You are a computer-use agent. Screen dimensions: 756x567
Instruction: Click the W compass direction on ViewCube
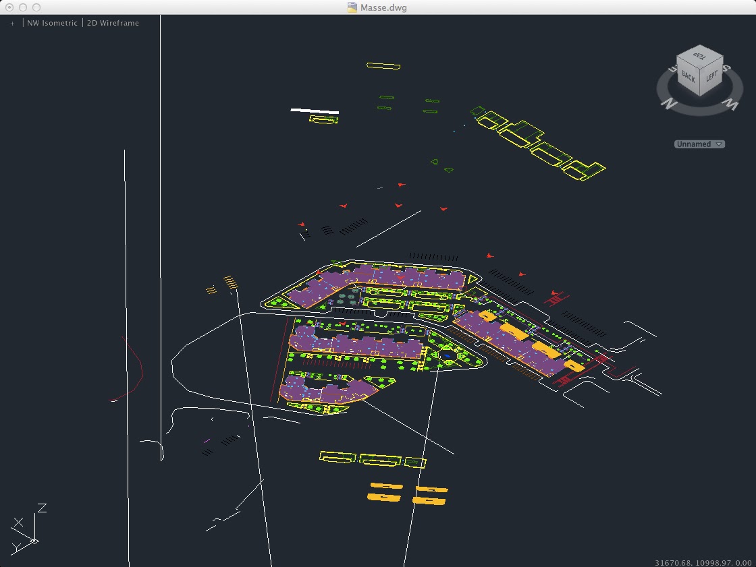732,104
